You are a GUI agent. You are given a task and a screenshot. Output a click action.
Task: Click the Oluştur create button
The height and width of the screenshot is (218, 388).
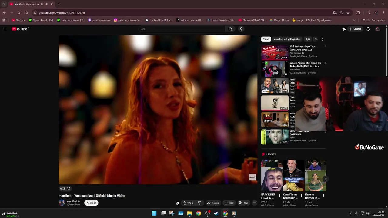click(355, 29)
